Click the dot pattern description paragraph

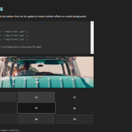(x=43, y=16)
